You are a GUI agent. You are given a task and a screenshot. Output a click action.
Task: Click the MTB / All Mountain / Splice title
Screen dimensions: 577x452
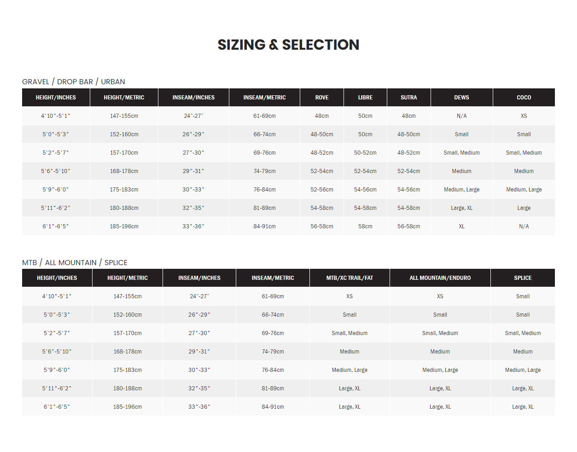tap(75, 263)
